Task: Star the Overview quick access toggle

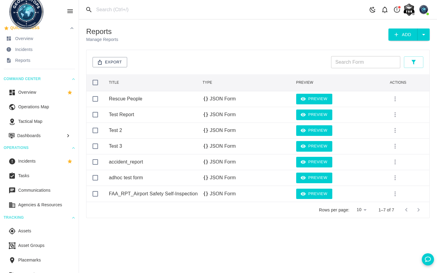Action: [x=70, y=92]
